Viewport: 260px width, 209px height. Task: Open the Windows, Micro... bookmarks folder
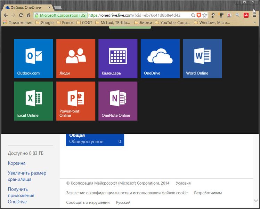click(212, 23)
